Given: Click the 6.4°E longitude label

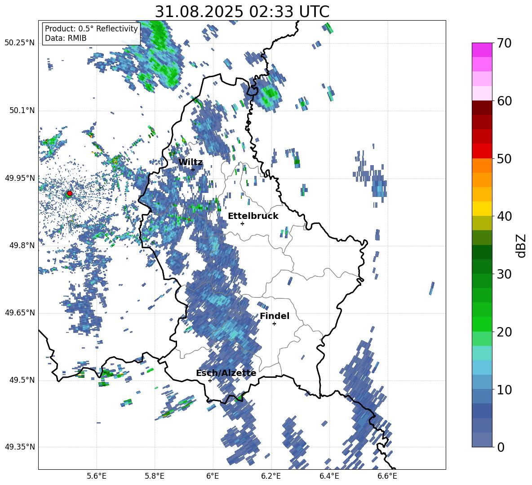Looking at the screenshot, I should point(329,476).
